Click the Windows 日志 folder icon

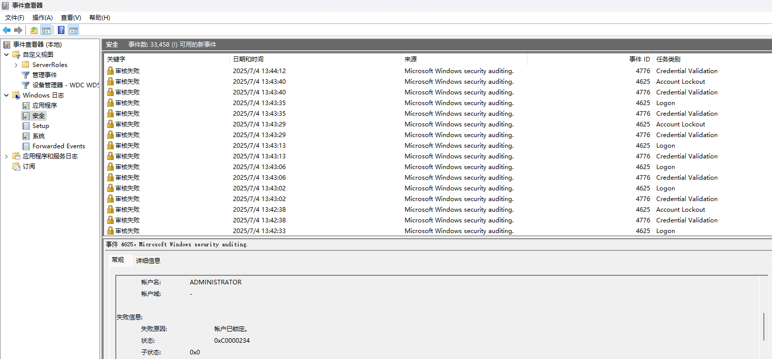(x=16, y=95)
